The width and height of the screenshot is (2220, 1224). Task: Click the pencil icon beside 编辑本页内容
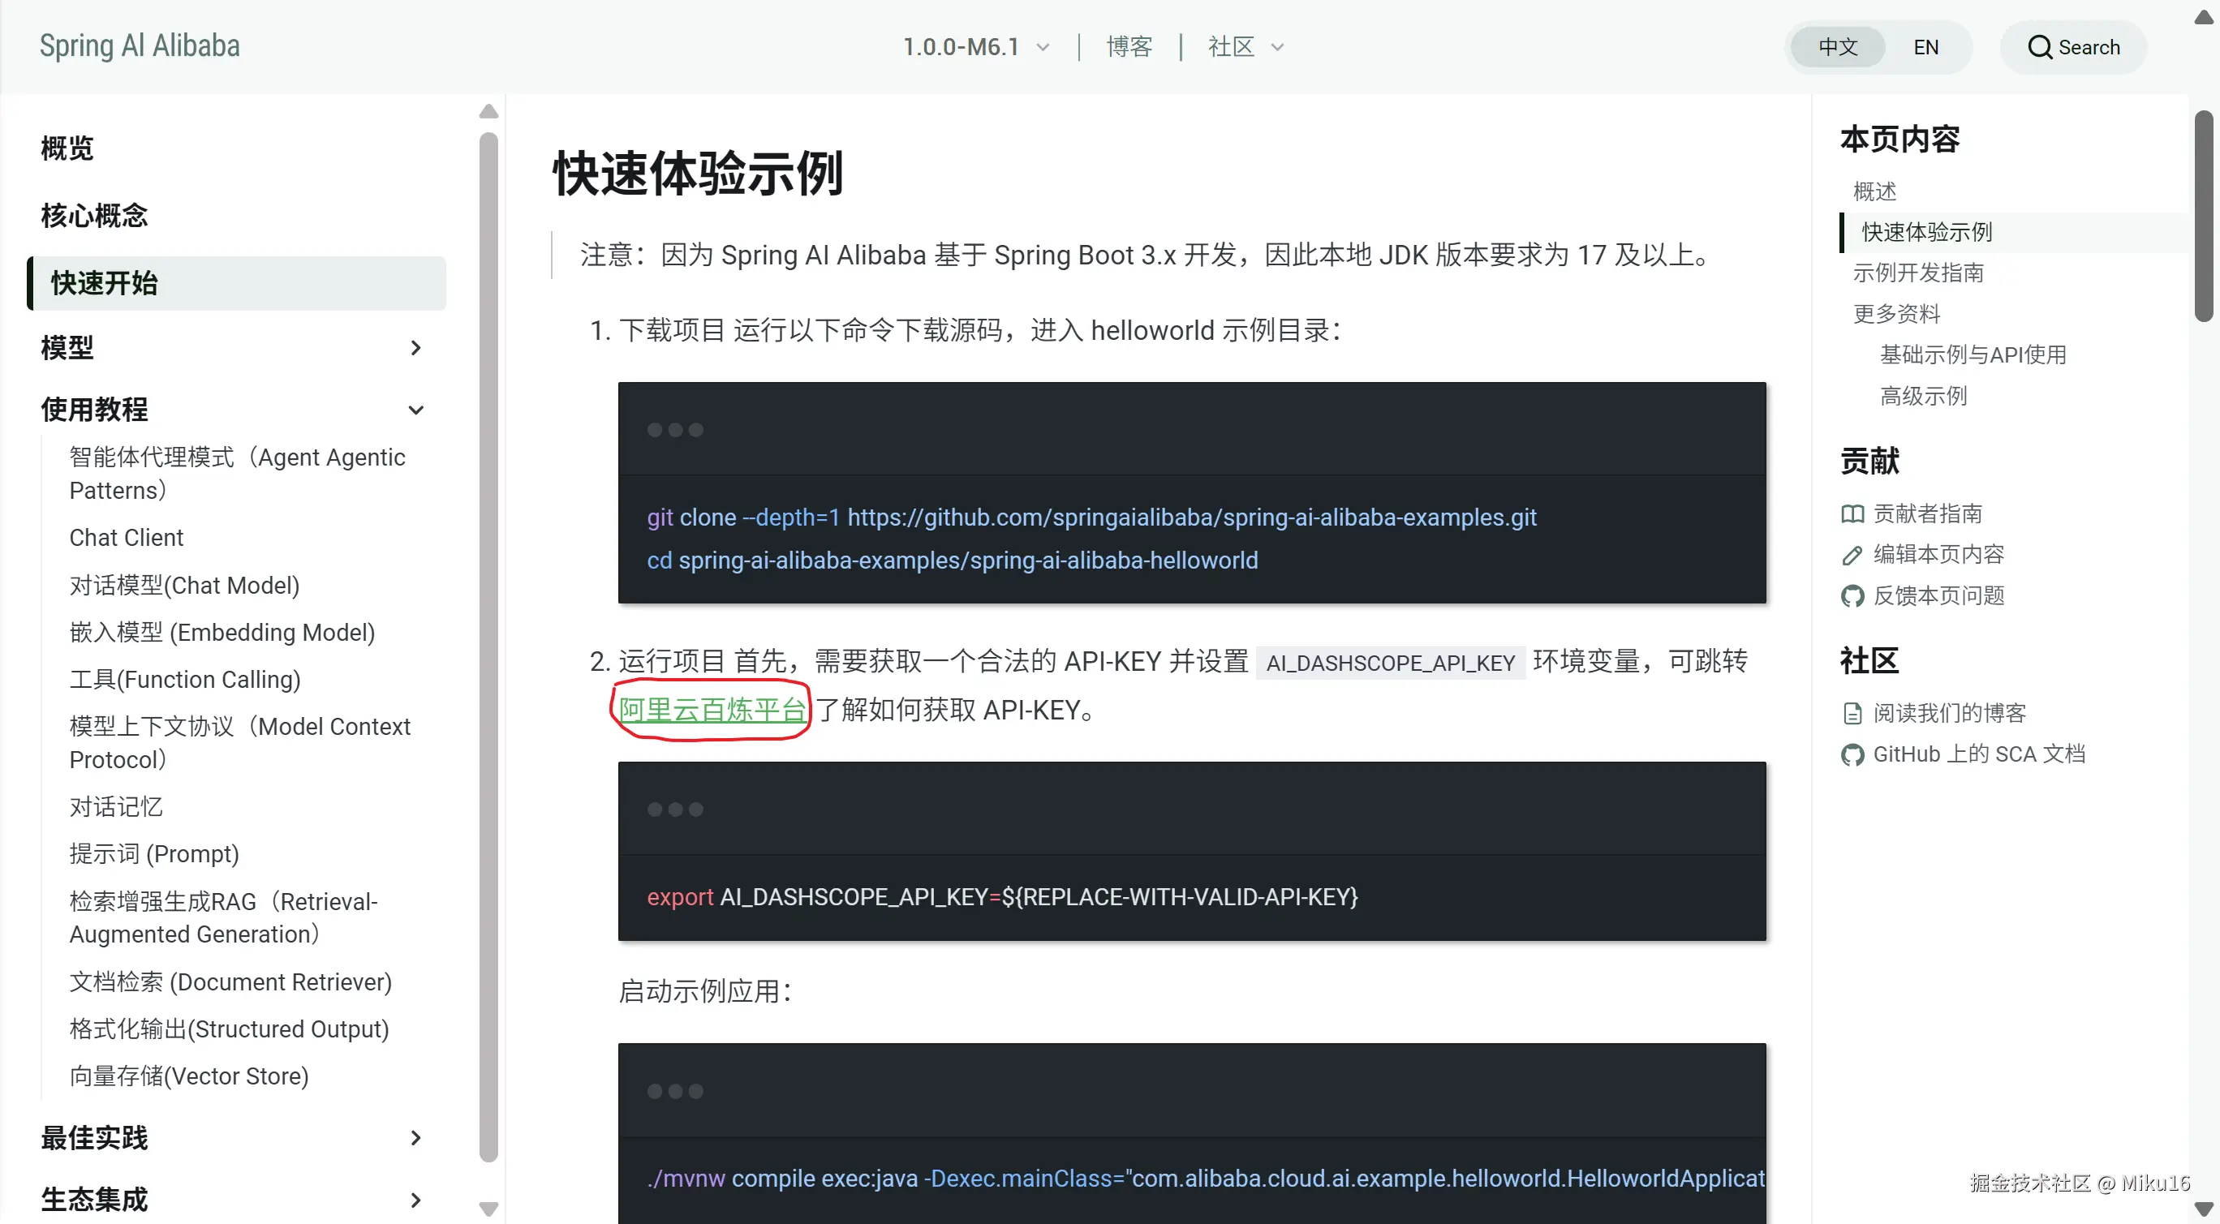pos(1852,556)
